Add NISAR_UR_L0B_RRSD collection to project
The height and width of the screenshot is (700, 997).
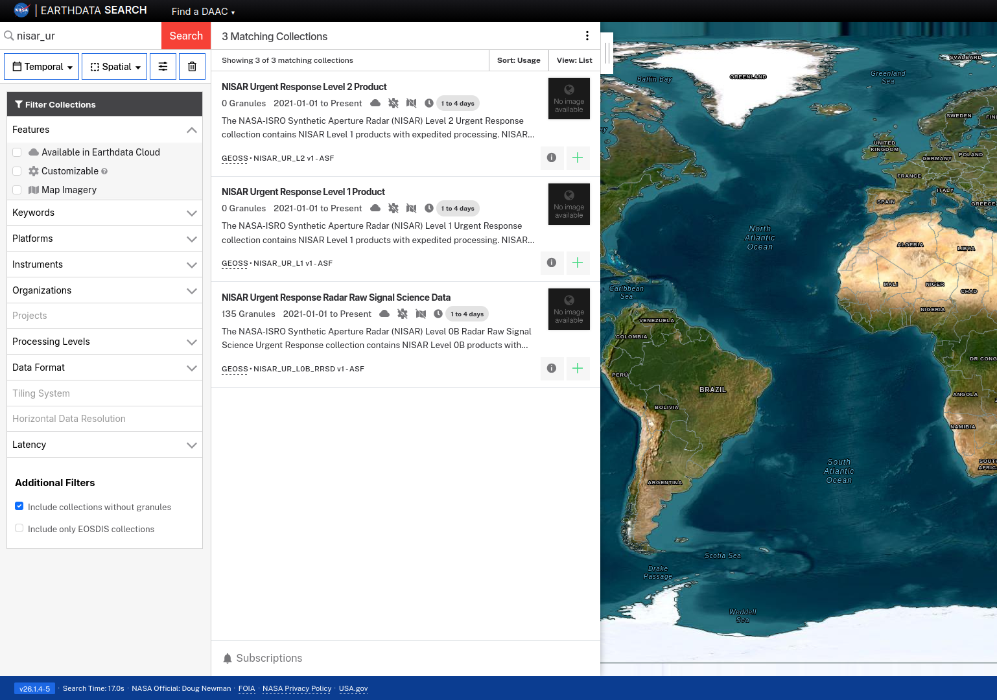click(x=578, y=368)
